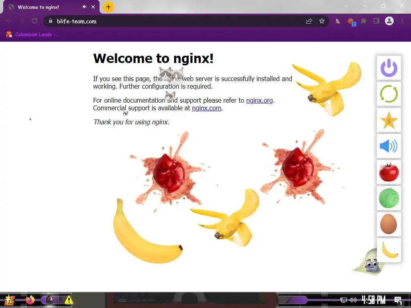This screenshot has width=411, height=308.
Task: Open the Start menu button on taskbar
Action: click(10, 300)
